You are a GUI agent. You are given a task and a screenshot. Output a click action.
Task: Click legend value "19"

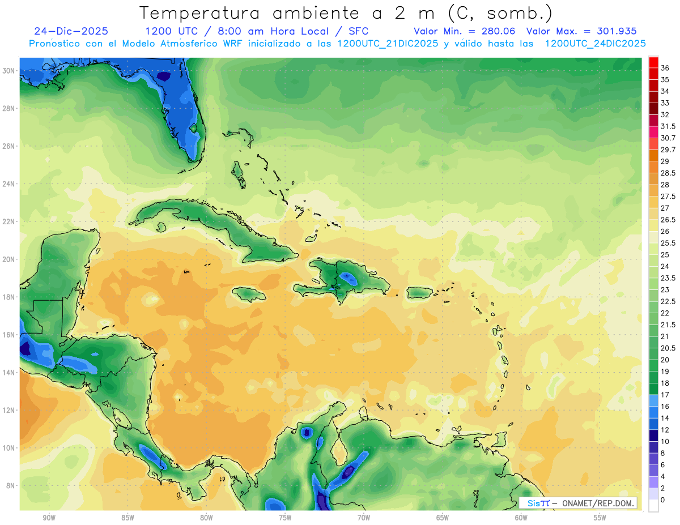(x=665, y=372)
